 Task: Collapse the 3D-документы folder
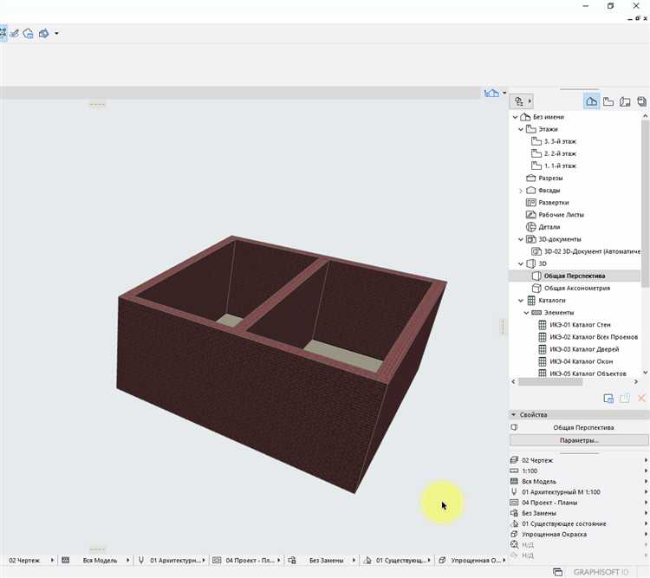pyautogui.click(x=521, y=240)
